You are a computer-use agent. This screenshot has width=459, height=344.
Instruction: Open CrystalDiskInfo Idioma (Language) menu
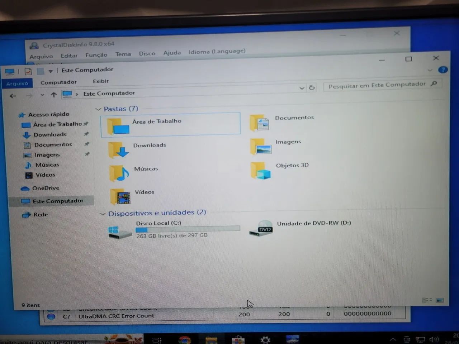[217, 51]
